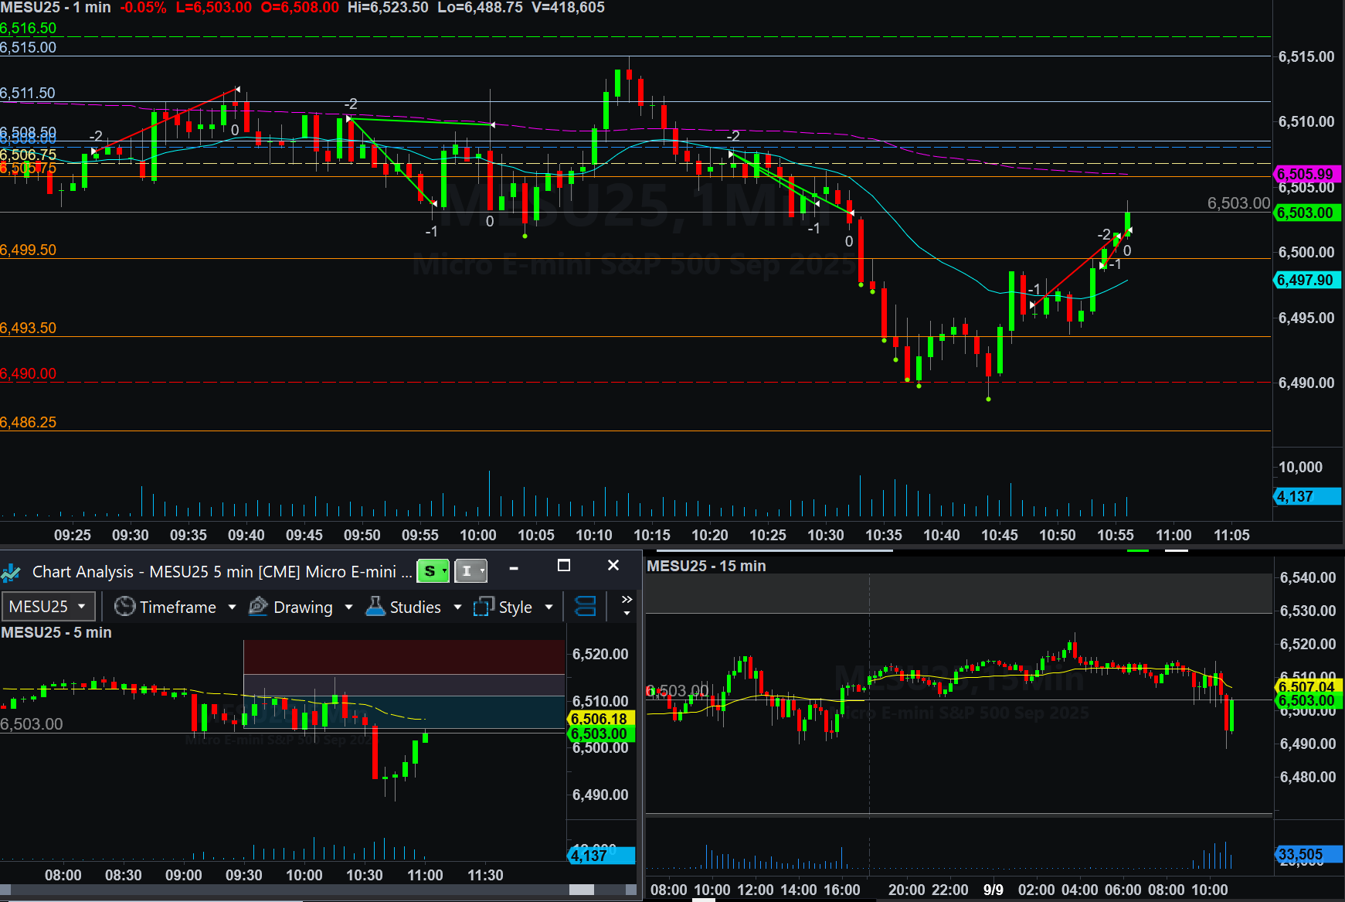Screen dimensions: 1345x902
Task: Click the Style dashed-squares icon
Action: point(484,607)
